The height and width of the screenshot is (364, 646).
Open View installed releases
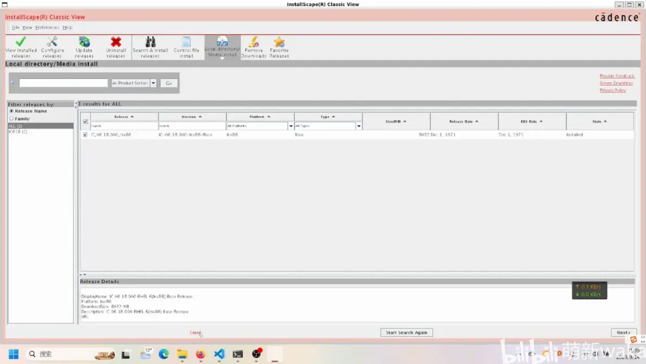[x=21, y=47]
